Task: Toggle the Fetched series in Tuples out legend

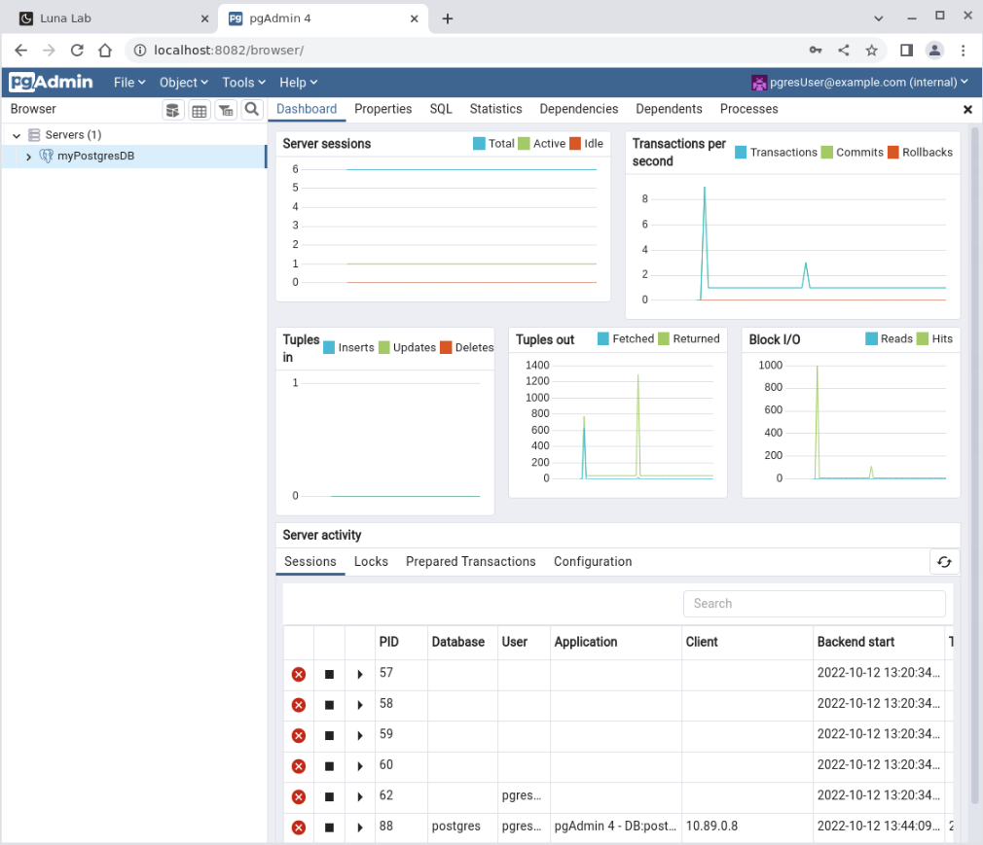Action: (x=626, y=339)
